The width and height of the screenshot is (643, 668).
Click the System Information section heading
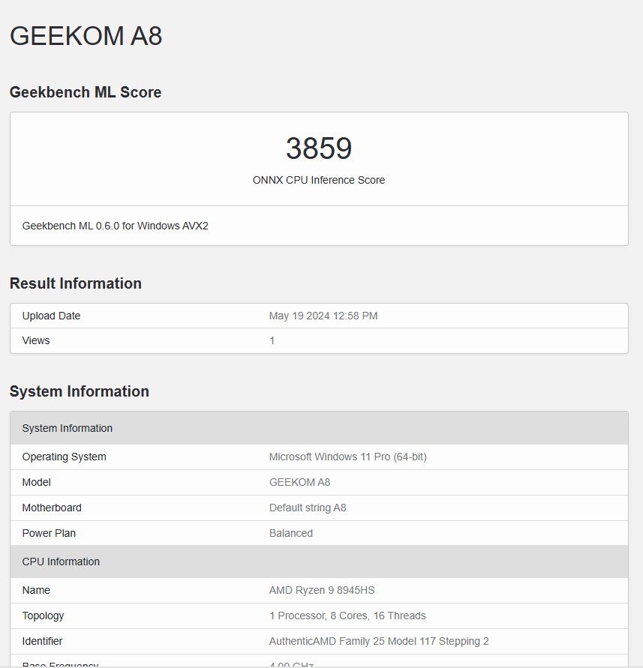pyautogui.click(x=80, y=391)
